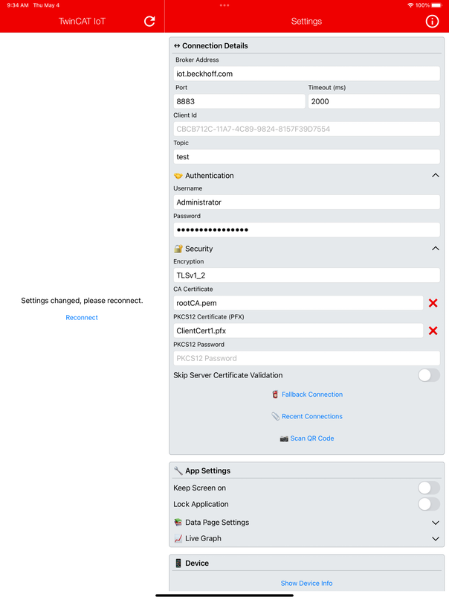Click the books icon beside Data Page Settings
Image resolution: width=449 pixels, height=600 pixels.
pyautogui.click(x=178, y=523)
